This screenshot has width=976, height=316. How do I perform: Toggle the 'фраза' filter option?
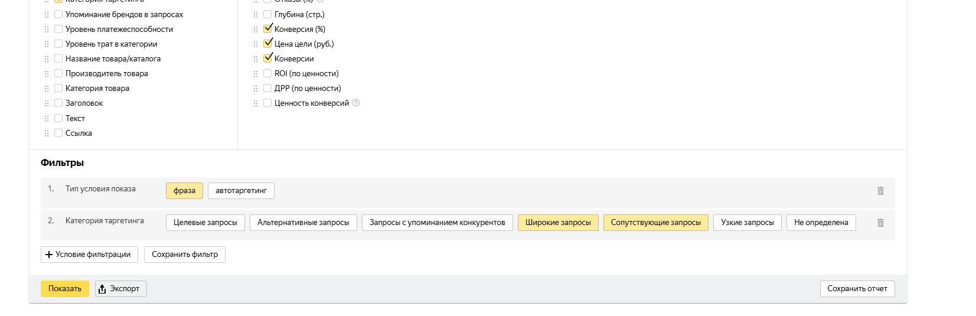[184, 191]
